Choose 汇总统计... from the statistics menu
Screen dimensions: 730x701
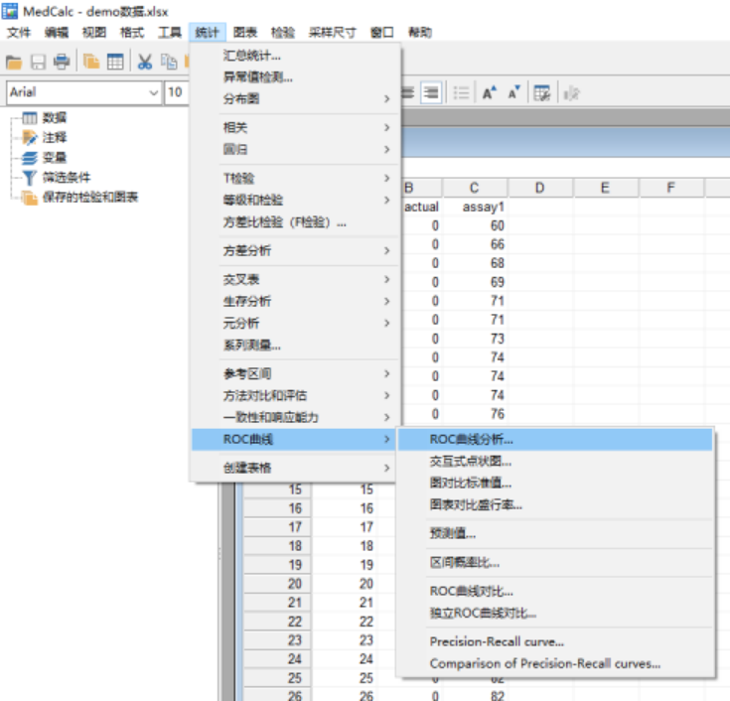(x=252, y=56)
